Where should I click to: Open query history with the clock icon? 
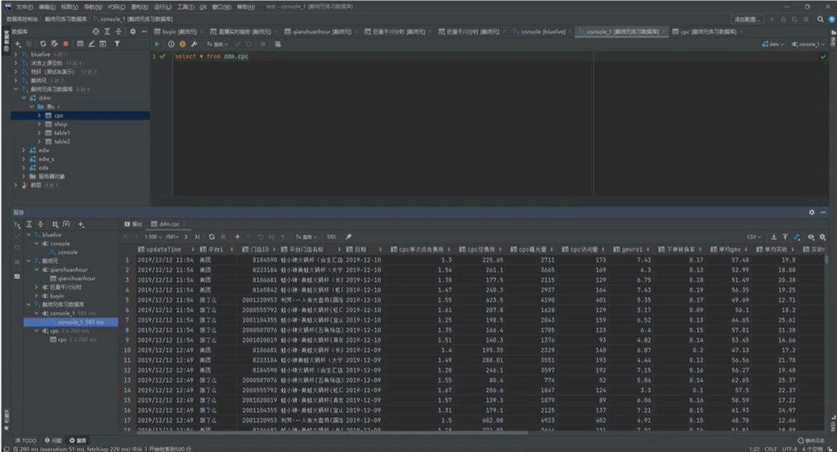(171, 44)
